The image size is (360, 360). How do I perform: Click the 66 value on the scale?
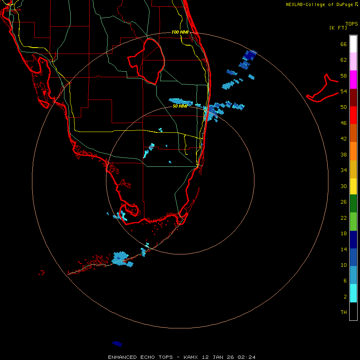tap(344, 44)
